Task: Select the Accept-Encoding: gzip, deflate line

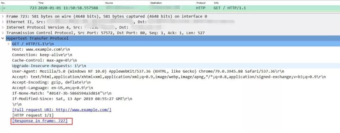Action: (51, 82)
